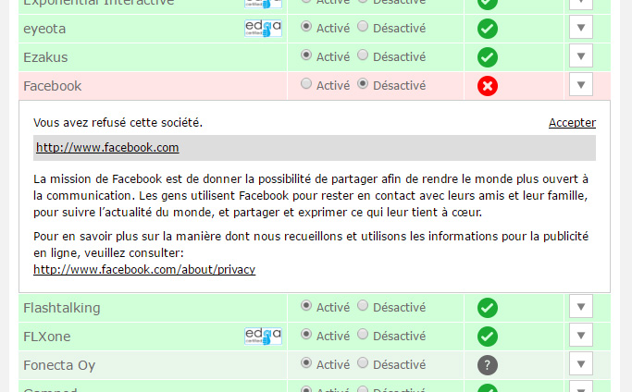
Task: Click the green check status icon for eyeota
Action: point(488,29)
